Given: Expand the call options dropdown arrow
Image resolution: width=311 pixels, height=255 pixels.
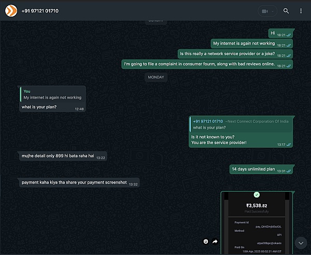Looking at the screenshot, I should point(273,11).
